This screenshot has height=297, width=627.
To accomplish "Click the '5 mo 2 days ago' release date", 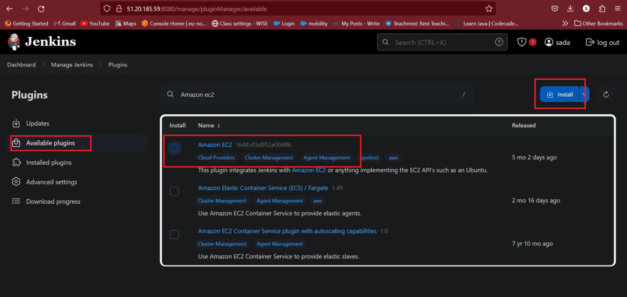I will coord(534,157).
